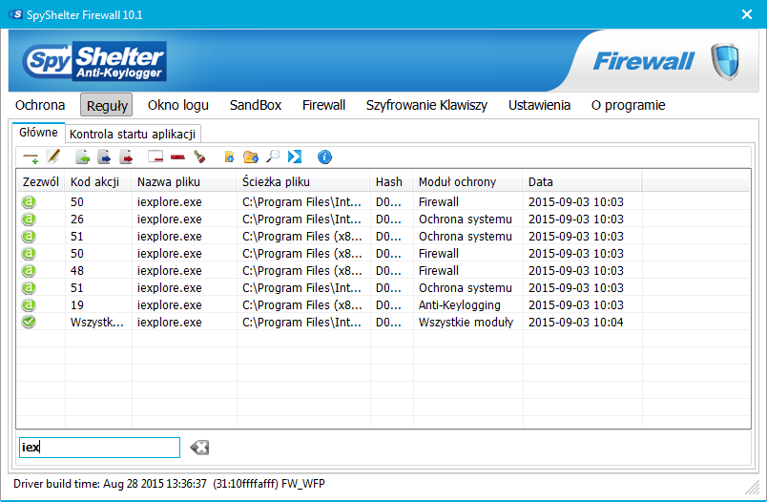This screenshot has width=767, height=502.
Task: Select the Wszystkie moduły cell
Action: (x=466, y=322)
